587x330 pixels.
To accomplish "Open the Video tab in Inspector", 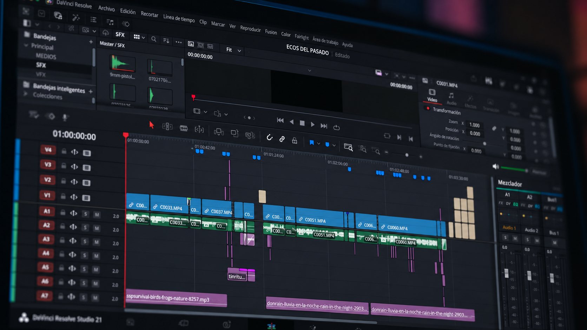I will pos(432,96).
